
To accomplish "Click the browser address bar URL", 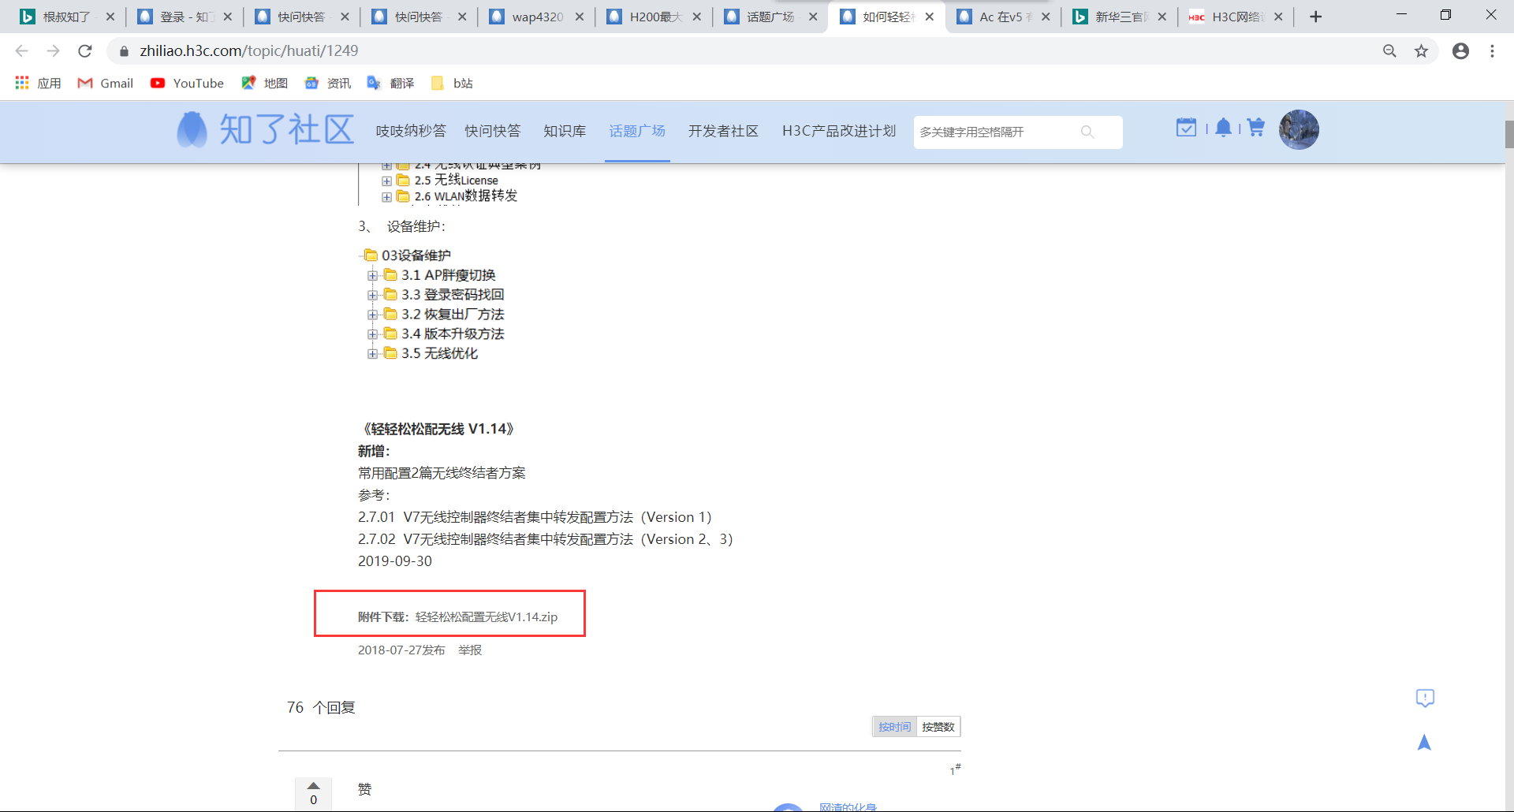I will pyautogui.click(x=249, y=51).
